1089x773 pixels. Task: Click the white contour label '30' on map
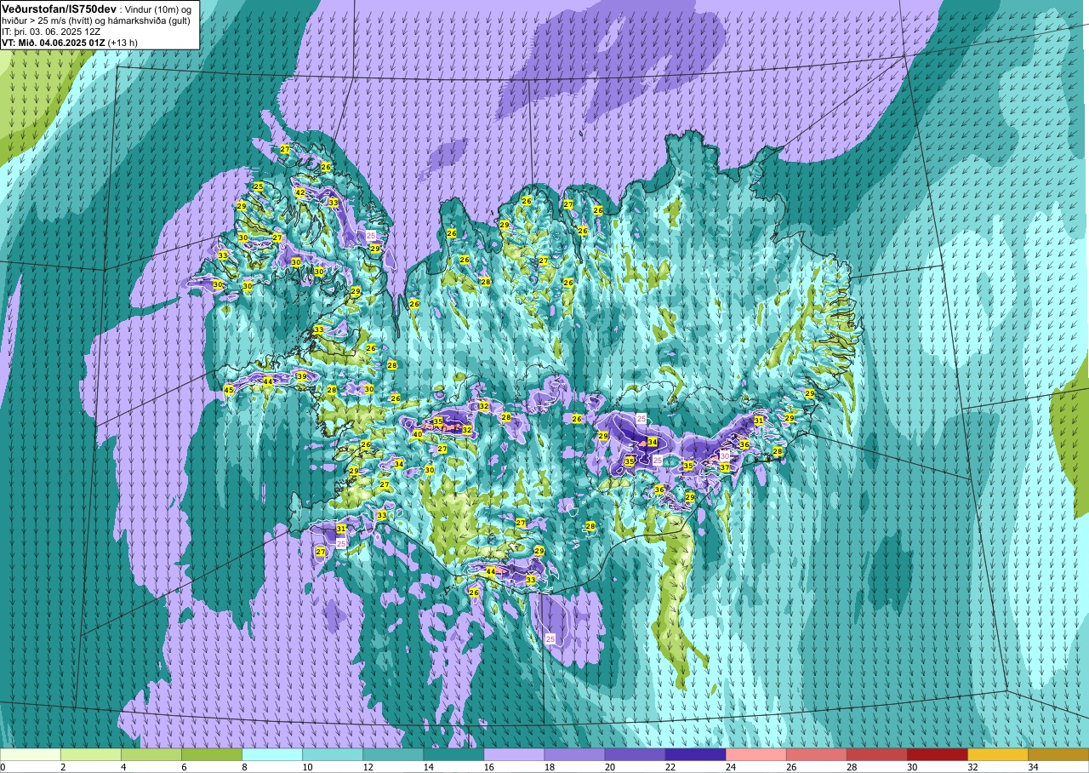[724, 456]
